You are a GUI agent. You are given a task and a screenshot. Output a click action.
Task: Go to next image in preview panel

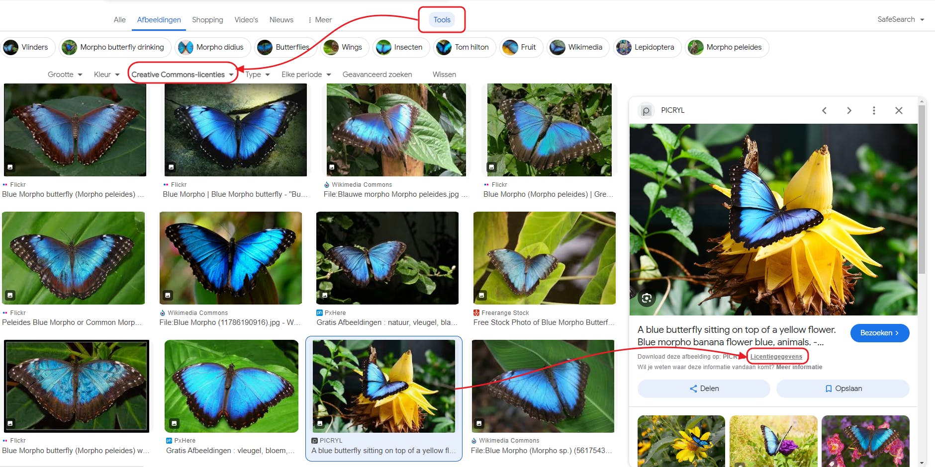[x=849, y=110]
